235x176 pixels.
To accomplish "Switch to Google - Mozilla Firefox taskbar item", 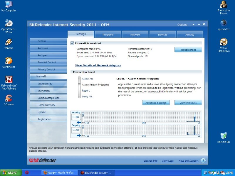I will (x=60, y=172).
